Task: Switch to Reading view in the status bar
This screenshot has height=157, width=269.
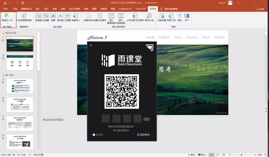Action: pyautogui.click(x=224, y=155)
